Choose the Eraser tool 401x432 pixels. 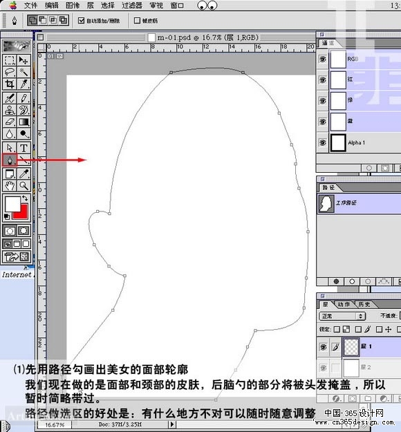[10, 122]
